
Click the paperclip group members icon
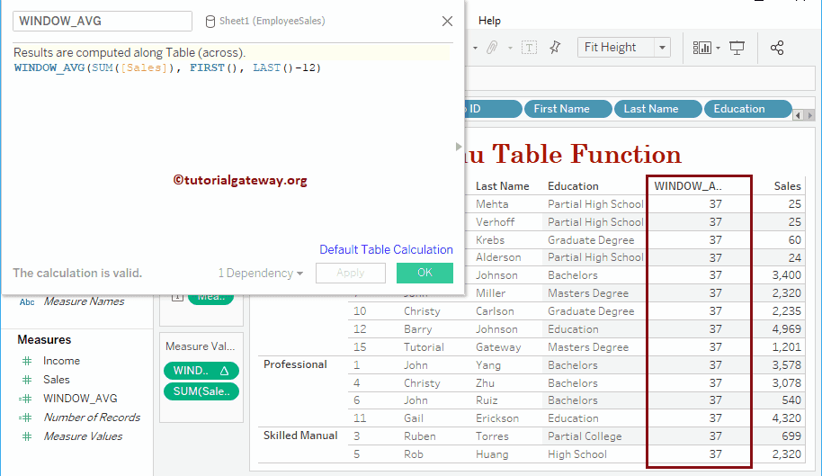491,48
